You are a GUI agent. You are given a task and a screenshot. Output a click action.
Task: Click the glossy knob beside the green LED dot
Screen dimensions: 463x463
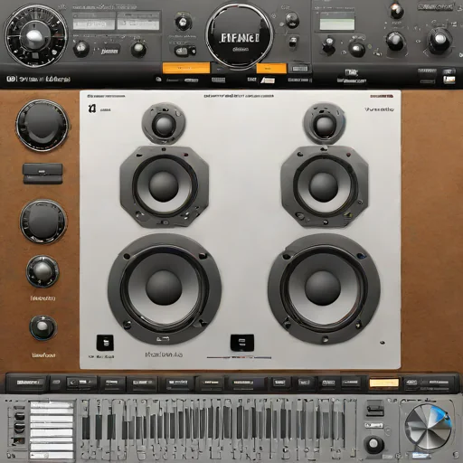tap(356, 49)
